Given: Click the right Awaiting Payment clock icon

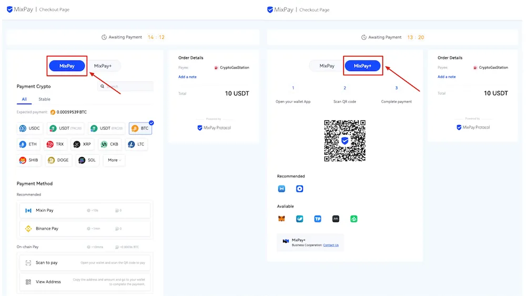Looking at the screenshot, I should [363, 37].
